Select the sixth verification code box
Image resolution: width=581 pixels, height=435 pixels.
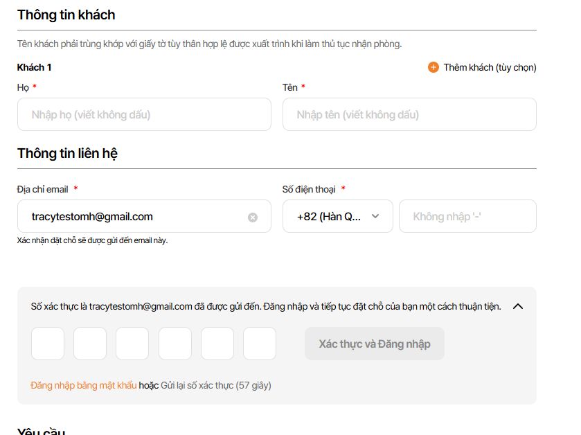(x=260, y=344)
